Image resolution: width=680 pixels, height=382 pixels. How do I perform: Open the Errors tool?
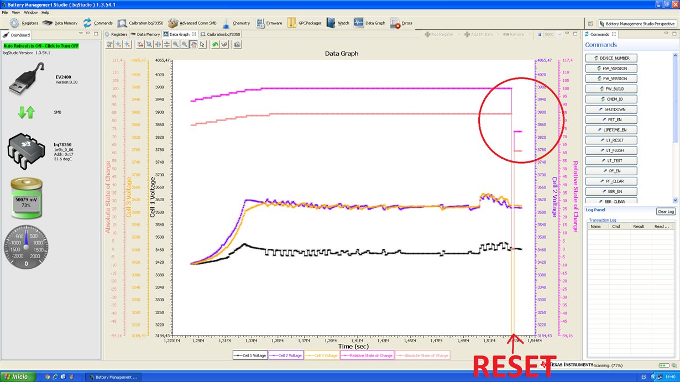[401, 23]
